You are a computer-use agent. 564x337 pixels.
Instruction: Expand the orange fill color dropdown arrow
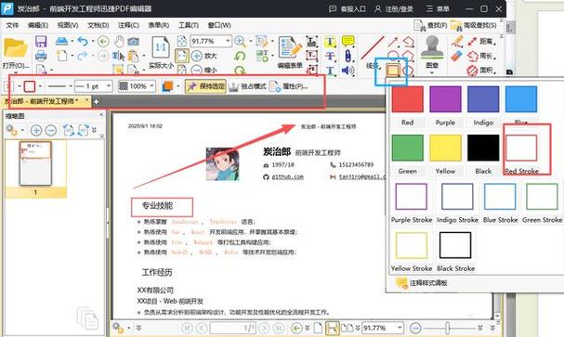(178, 86)
